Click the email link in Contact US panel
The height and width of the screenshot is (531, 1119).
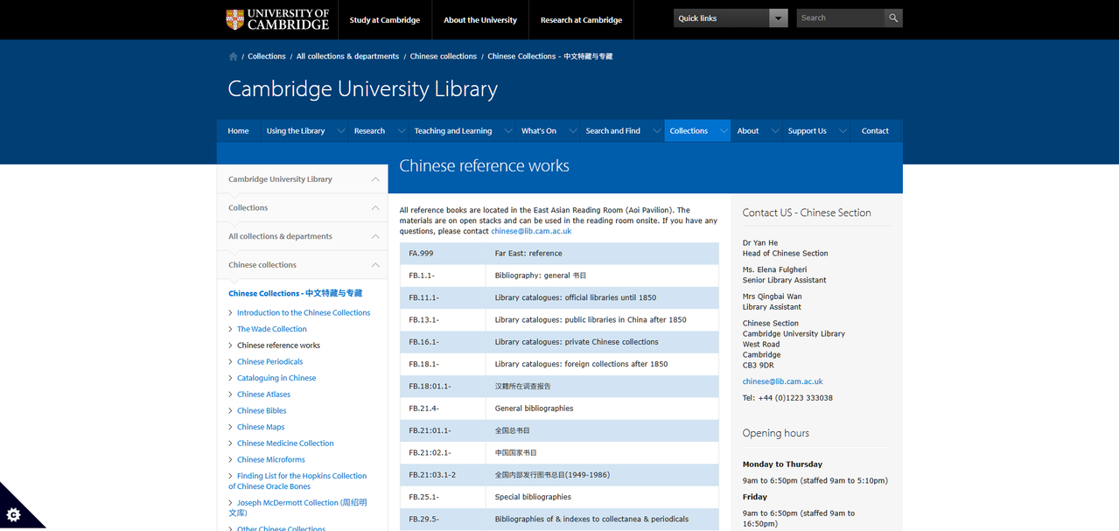[x=783, y=381]
